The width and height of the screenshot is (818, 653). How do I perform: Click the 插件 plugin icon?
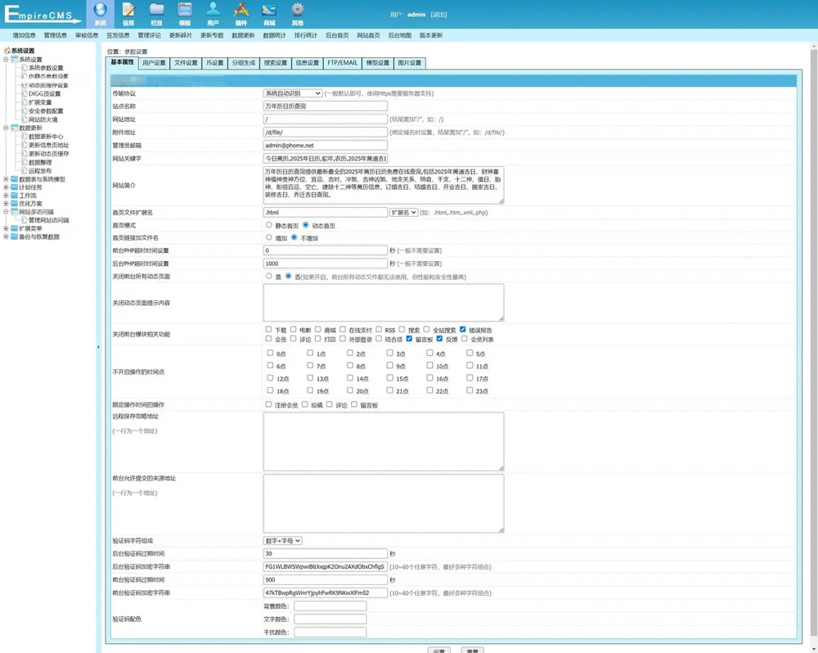(241, 11)
